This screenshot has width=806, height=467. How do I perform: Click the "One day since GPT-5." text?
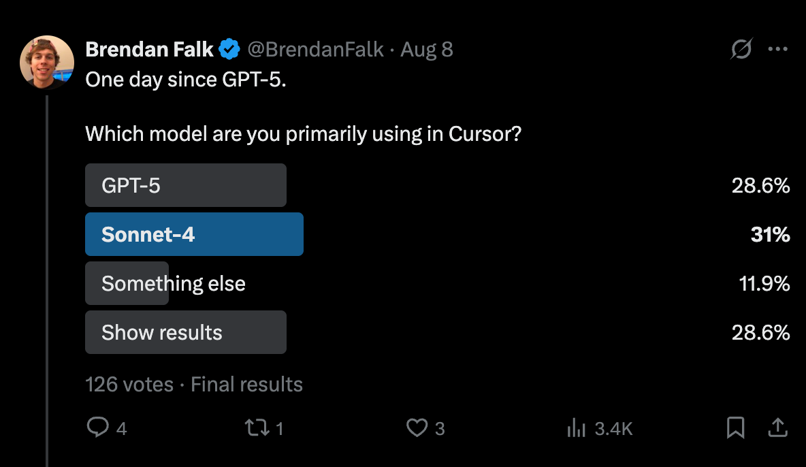(186, 80)
